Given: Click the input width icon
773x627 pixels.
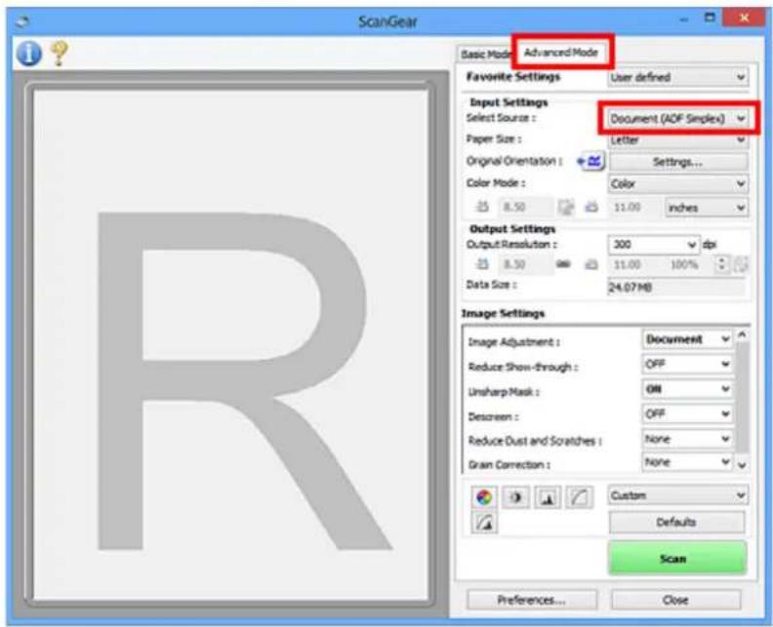Looking at the screenshot, I should [x=482, y=207].
